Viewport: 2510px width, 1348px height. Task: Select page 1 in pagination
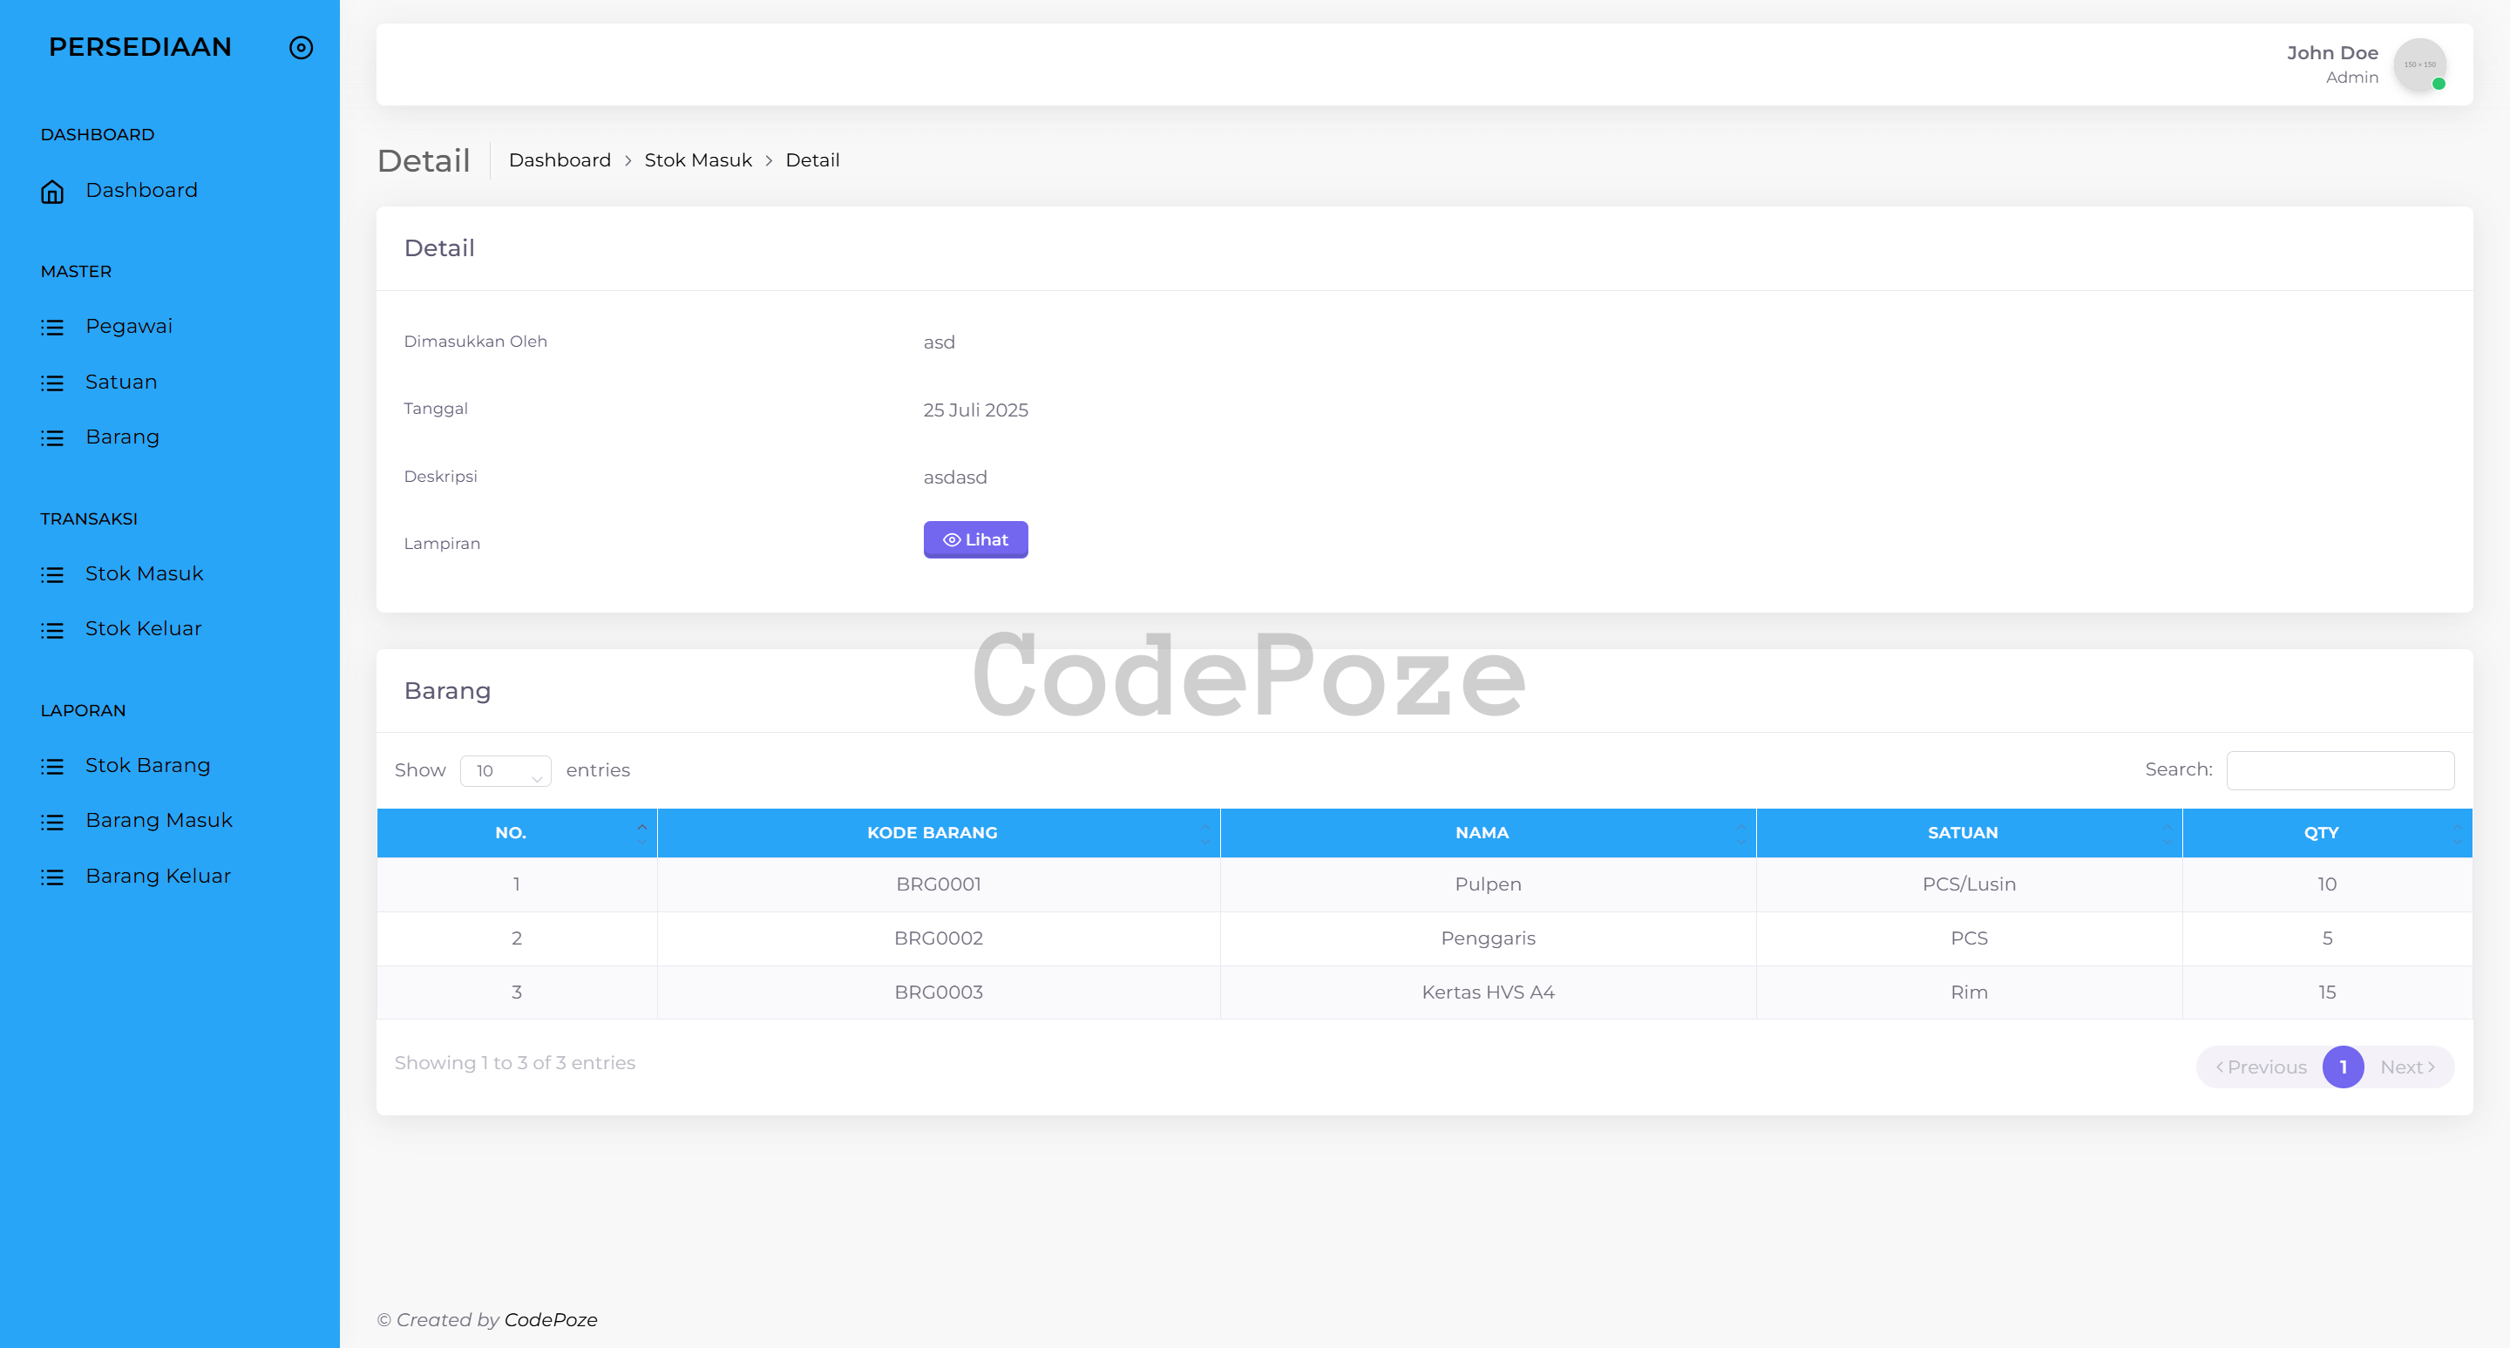coord(2342,1067)
